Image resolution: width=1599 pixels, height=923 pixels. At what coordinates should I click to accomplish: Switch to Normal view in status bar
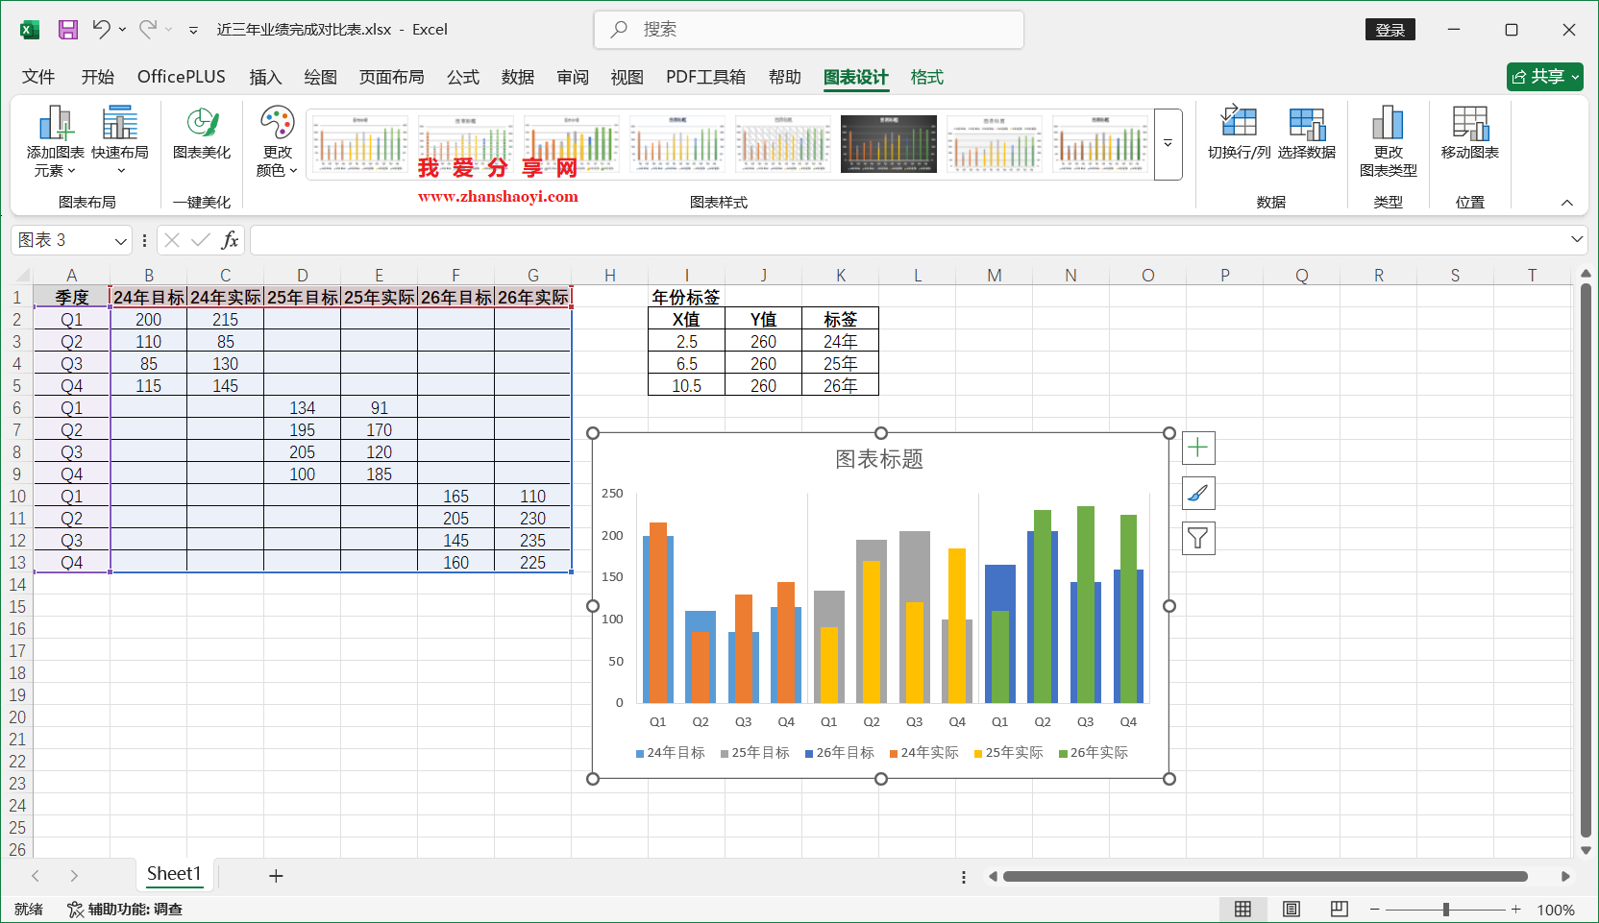pos(1242,909)
